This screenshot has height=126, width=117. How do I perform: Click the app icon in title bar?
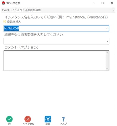click(3, 3)
